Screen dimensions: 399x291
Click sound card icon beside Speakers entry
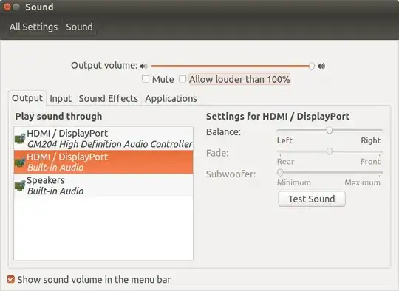[20, 185]
